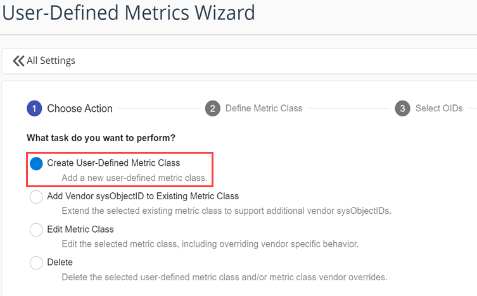Click User-Defined Metrics Wizard page title
This screenshot has width=477, height=296.
pos(129,12)
